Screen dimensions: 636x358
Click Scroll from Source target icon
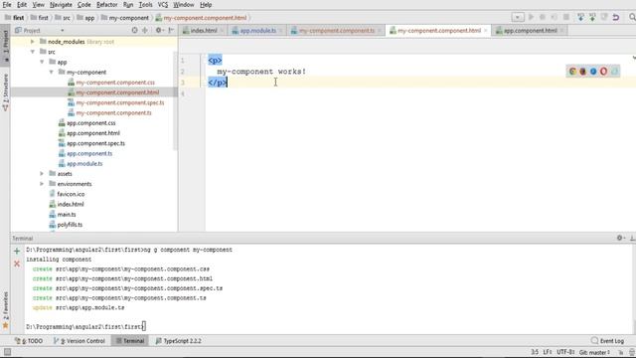click(x=135, y=30)
